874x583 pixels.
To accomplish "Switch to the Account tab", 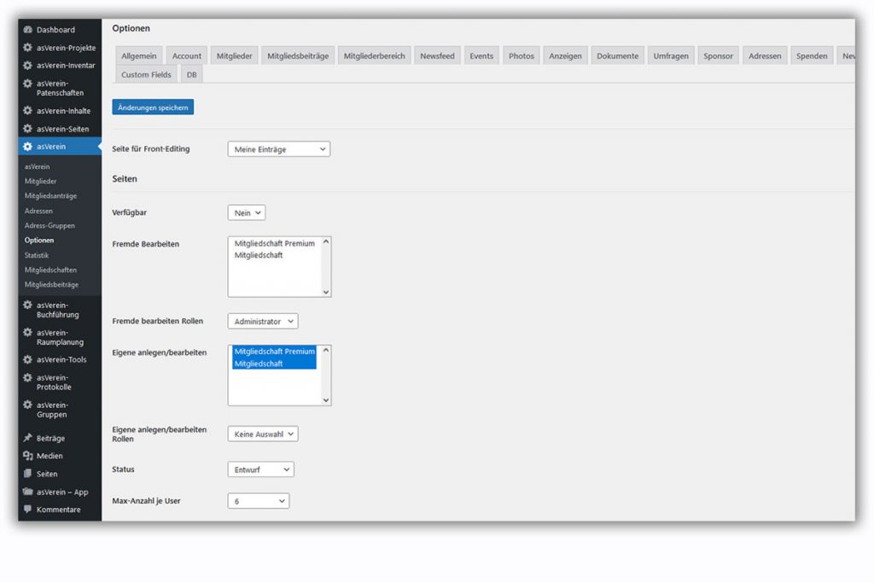I will coord(187,55).
